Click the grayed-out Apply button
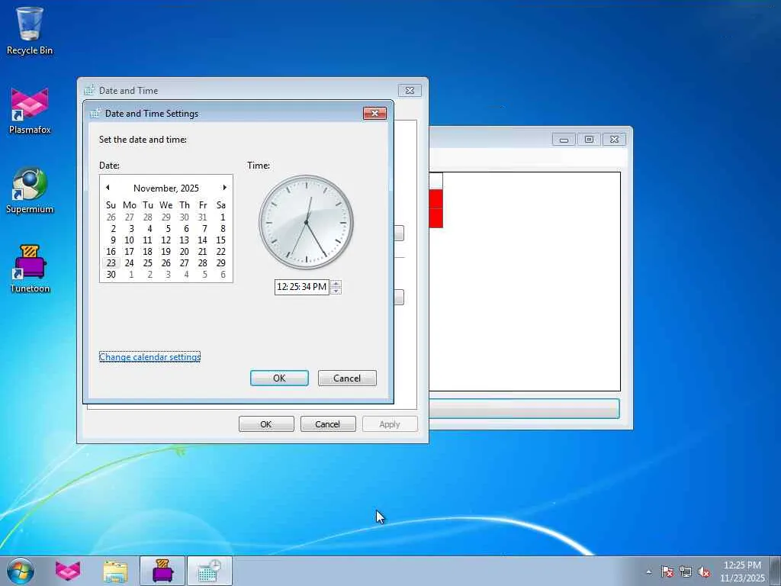Image resolution: width=781 pixels, height=586 pixels. [x=390, y=424]
